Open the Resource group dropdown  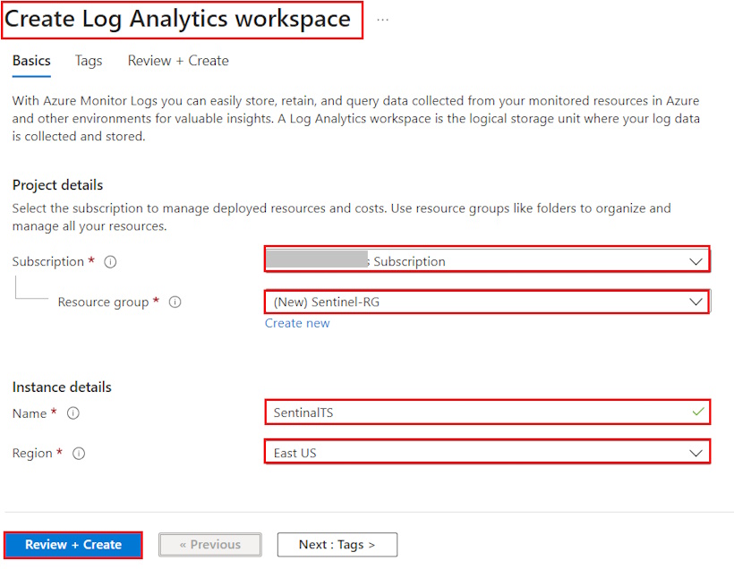point(696,302)
